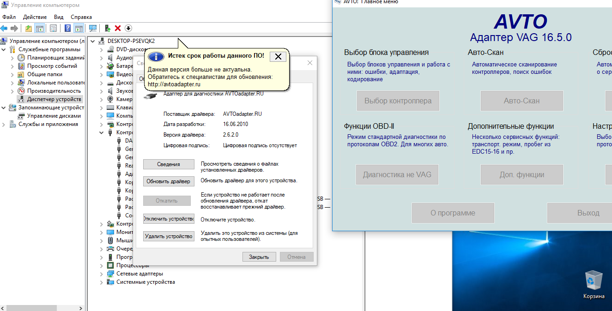Viewport: 612px width, 311px height.
Task: Click the Закрыть button in driver dialog
Action: [259, 257]
